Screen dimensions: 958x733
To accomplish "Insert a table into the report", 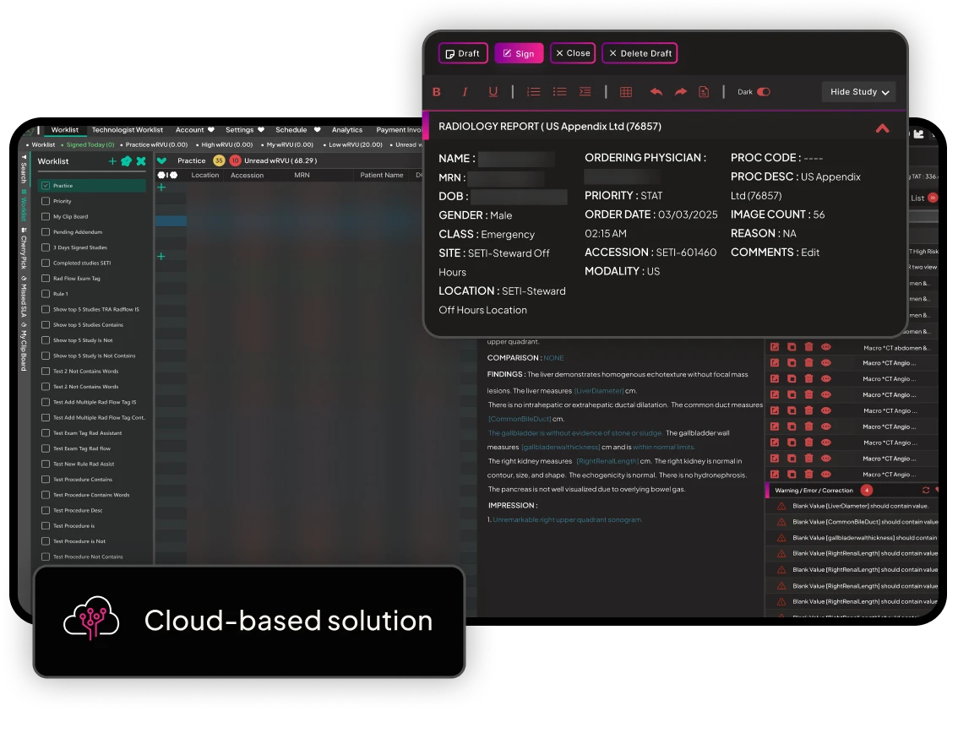I will coord(626,92).
